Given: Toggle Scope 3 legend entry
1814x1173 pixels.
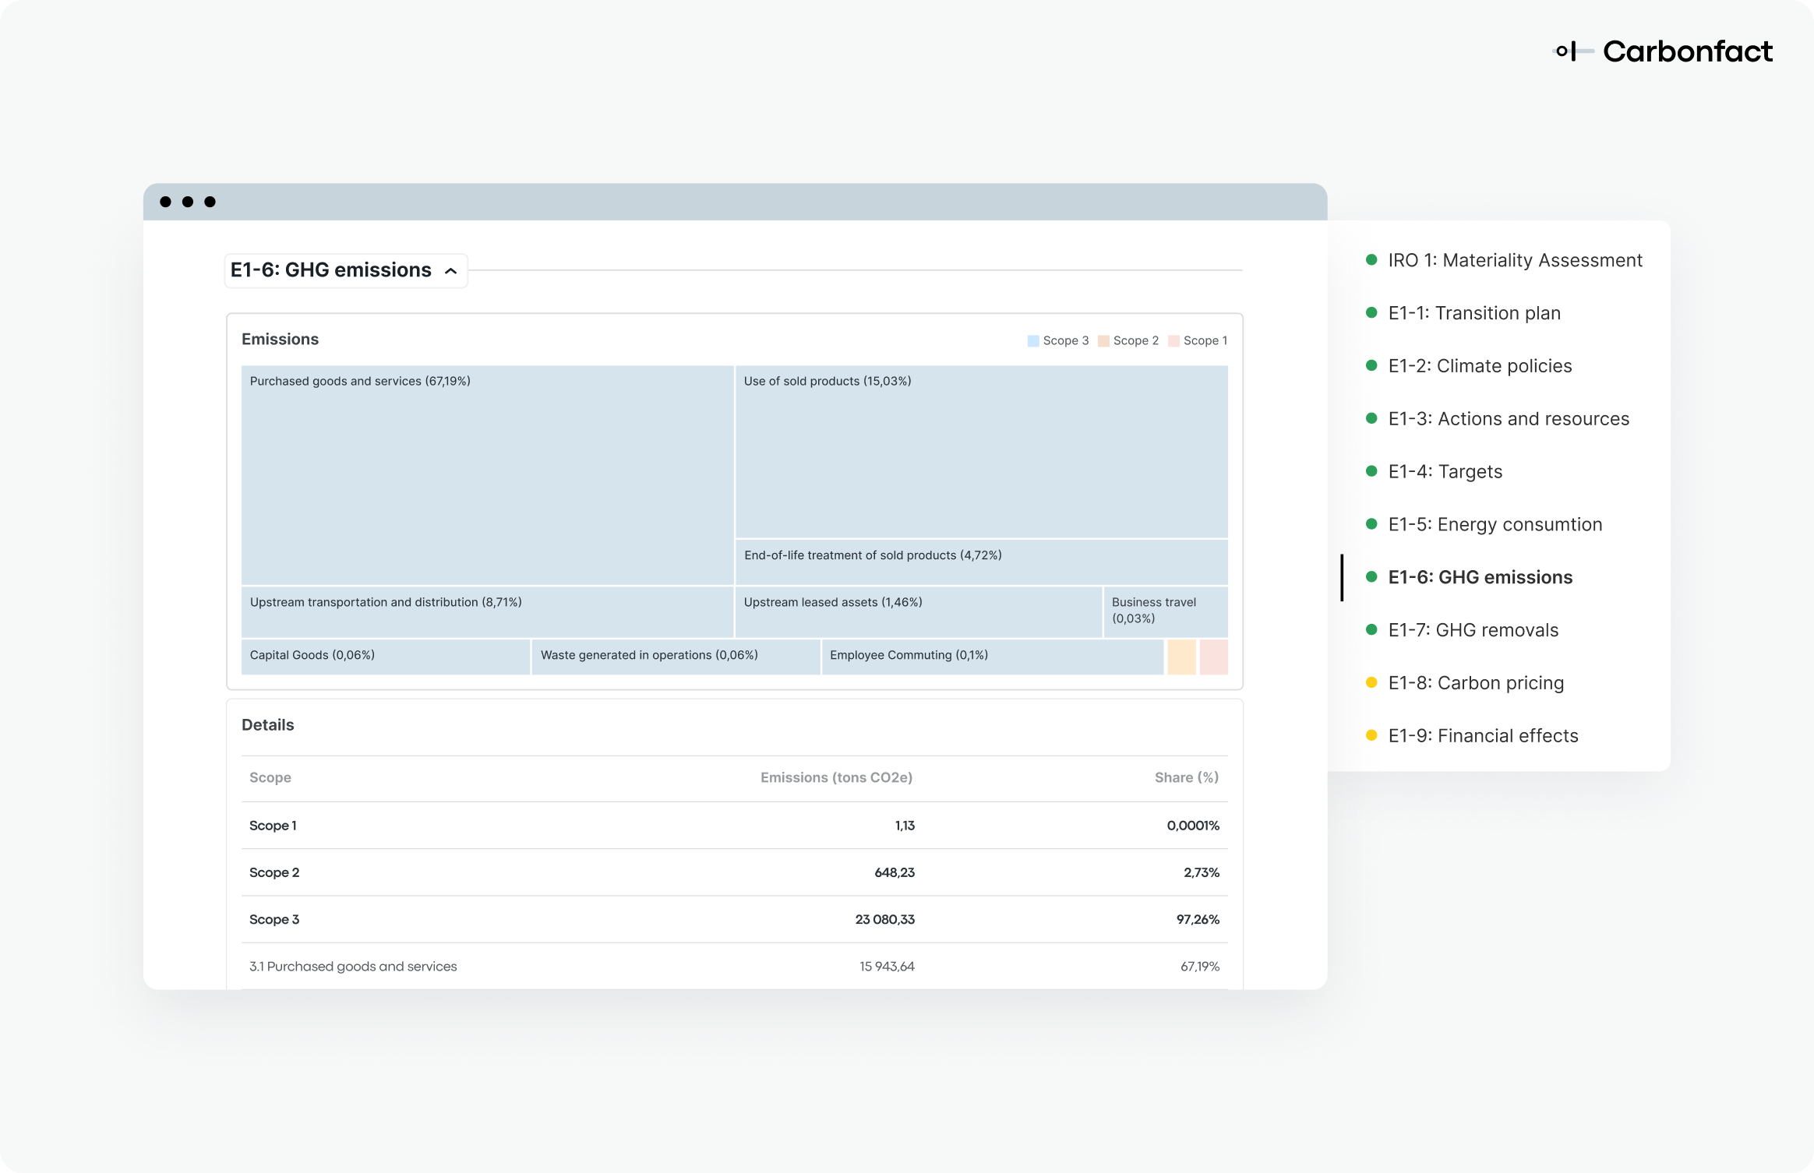Looking at the screenshot, I should (x=1057, y=340).
